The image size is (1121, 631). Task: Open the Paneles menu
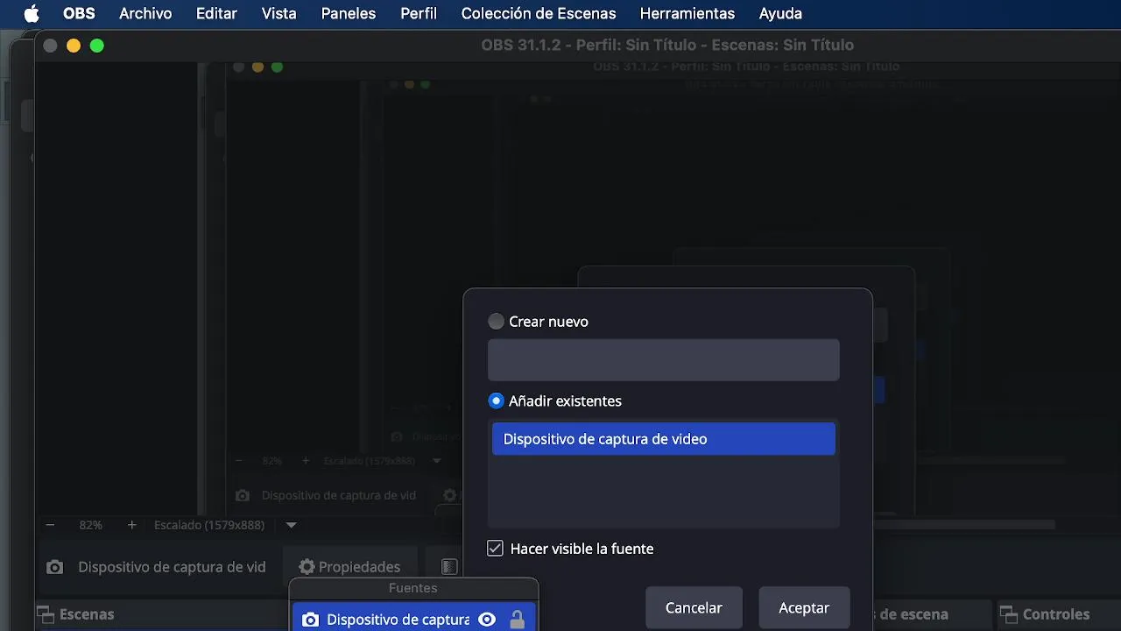349,14
